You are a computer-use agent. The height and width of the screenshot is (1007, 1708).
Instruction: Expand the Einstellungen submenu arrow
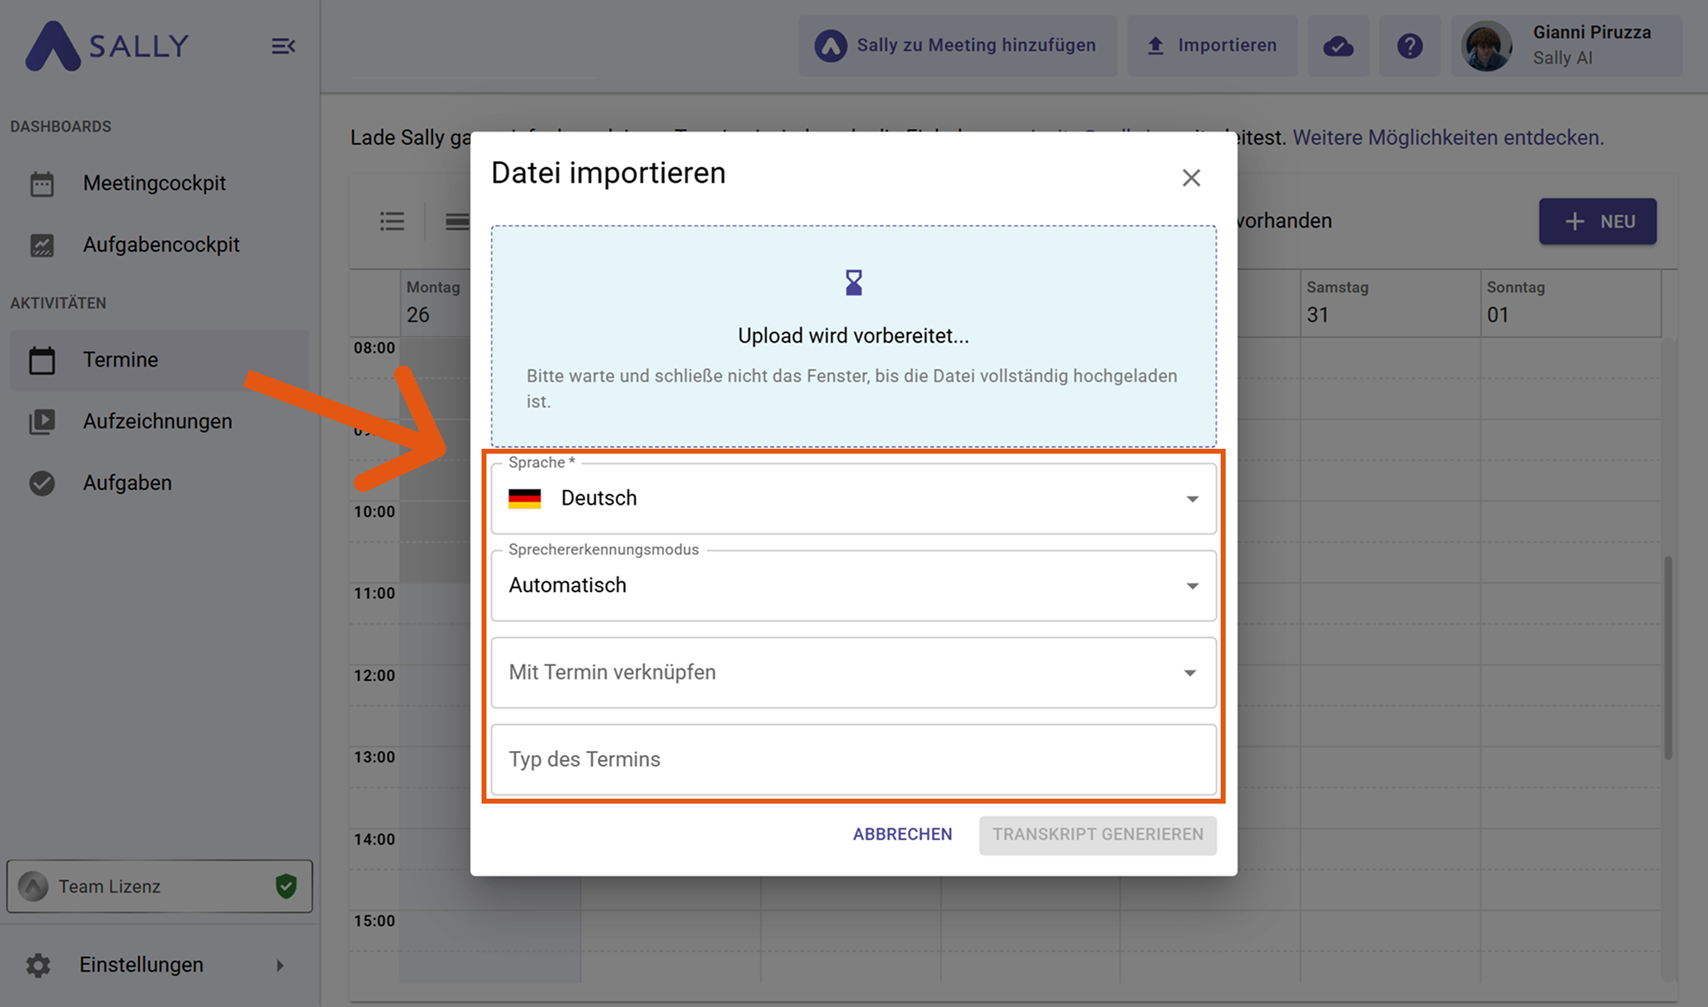click(x=280, y=965)
